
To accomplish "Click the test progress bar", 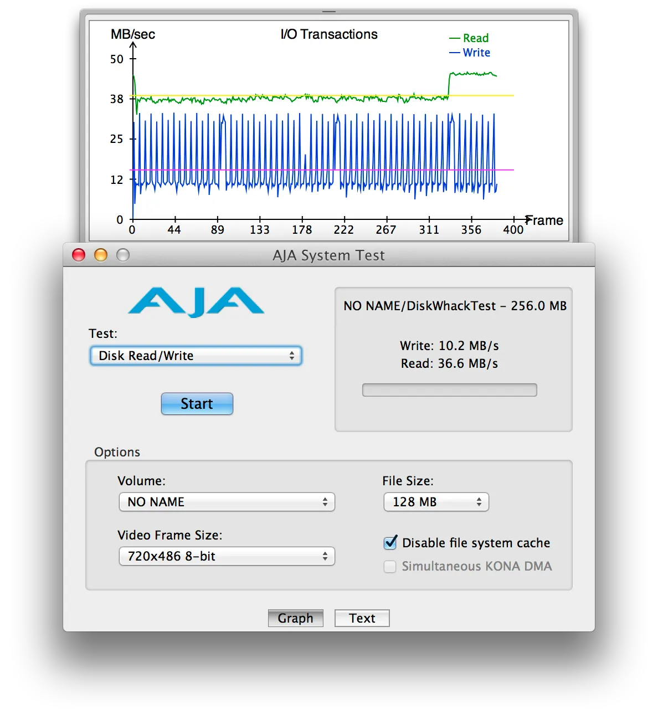I will 449,390.
